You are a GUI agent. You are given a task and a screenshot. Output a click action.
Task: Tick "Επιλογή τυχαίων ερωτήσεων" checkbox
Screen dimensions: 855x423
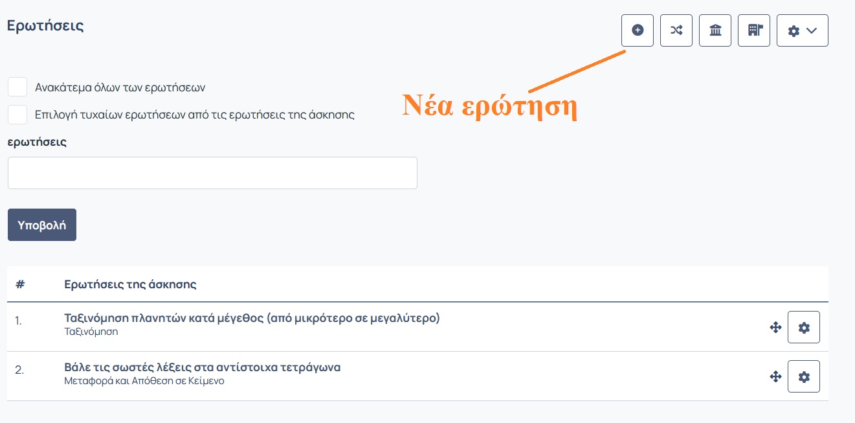point(17,115)
